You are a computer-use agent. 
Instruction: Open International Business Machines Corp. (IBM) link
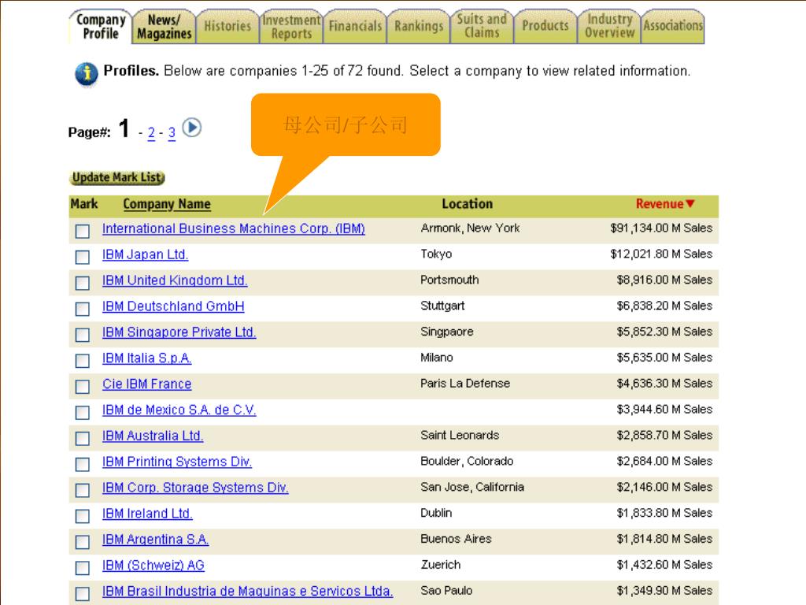[233, 228]
